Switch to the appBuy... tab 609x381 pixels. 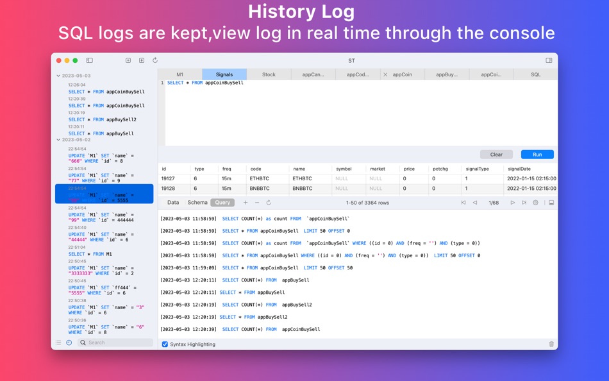click(447, 74)
